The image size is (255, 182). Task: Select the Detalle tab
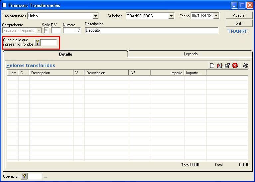(x=65, y=54)
